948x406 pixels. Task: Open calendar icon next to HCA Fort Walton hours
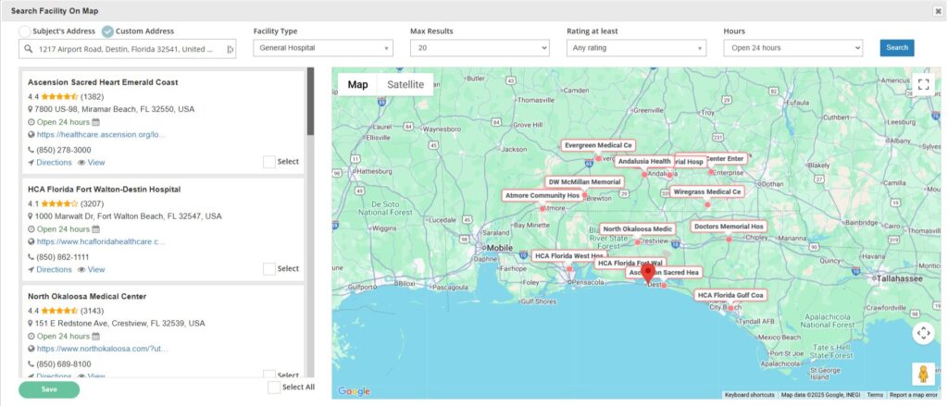(95, 229)
